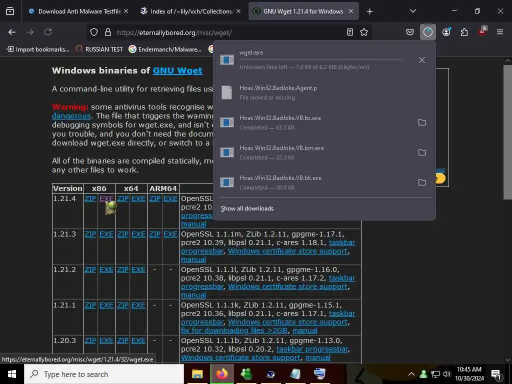This screenshot has height=384, width=512.
Task: Download version 1.21.3 ARM64 EXE
Action: point(170,234)
